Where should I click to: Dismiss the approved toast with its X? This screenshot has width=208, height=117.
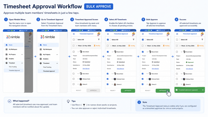pyautogui.click(x=203, y=90)
